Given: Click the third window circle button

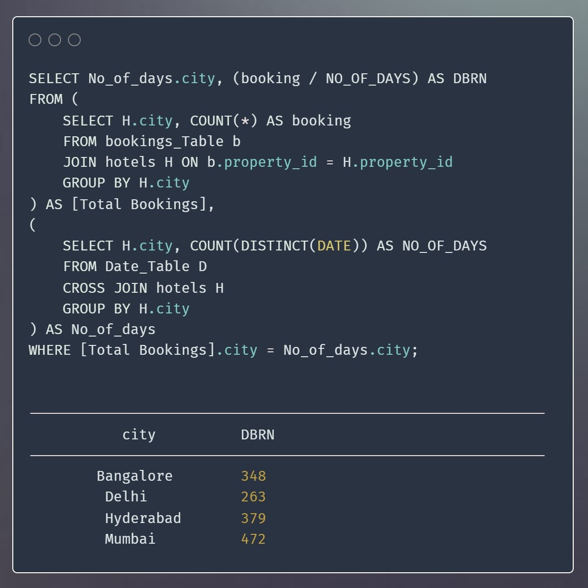Looking at the screenshot, I should pos(74,40).
